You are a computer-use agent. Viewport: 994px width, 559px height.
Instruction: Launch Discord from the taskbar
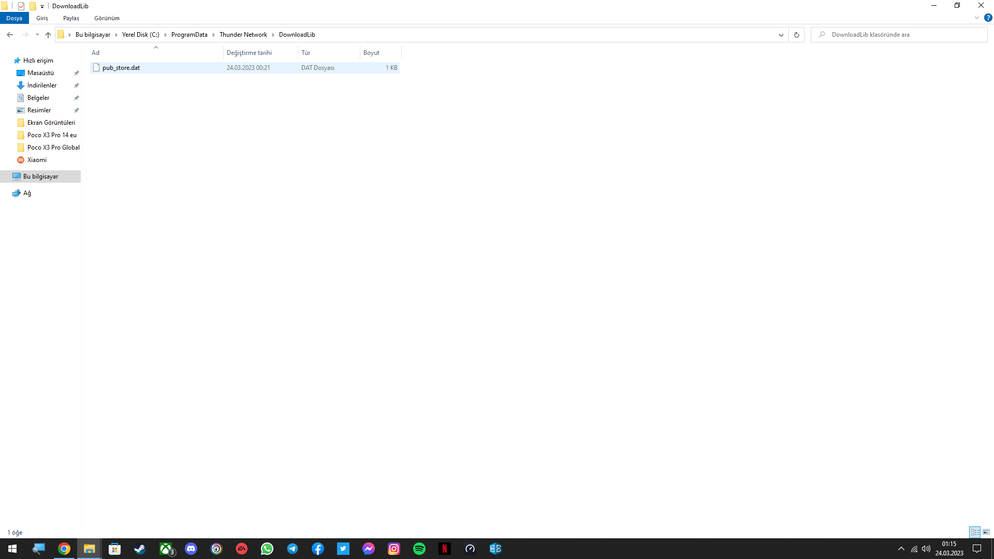click(191, 549)
